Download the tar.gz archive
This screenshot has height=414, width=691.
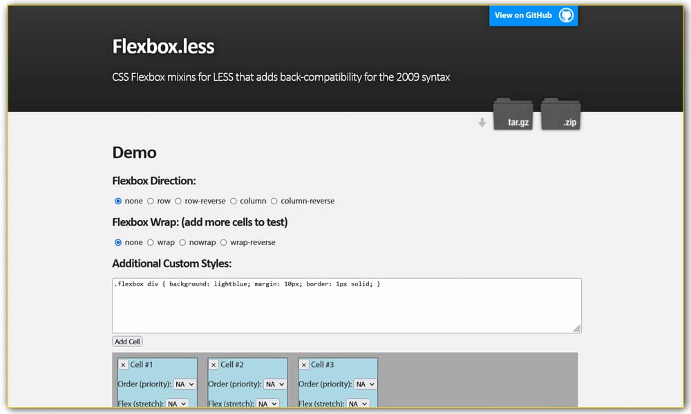[513, 117]
